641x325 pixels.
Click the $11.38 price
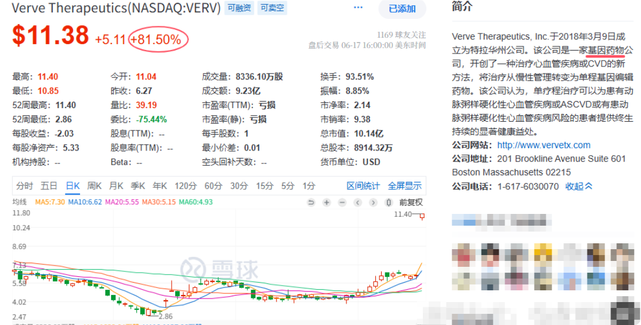51,35
